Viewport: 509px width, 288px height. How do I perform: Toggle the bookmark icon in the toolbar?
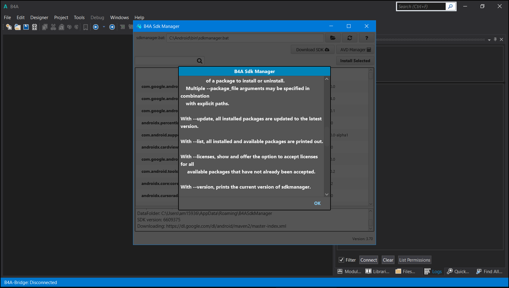tap(86, 27)
